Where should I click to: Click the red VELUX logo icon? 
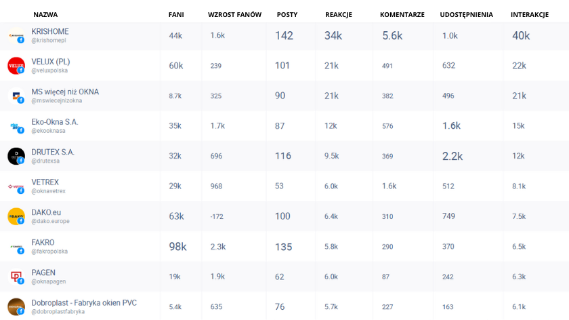[16, 66]
